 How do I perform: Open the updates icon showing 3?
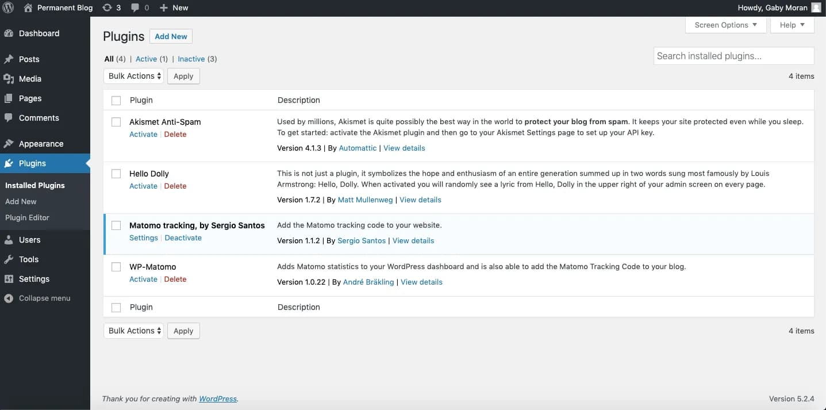click(107, 8)
